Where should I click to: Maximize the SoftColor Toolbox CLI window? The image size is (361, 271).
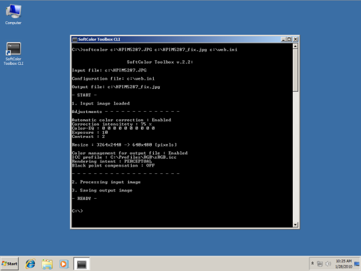click(289, 39)
